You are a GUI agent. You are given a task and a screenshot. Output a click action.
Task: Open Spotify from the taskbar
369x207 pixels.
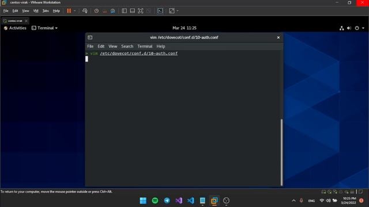(x=155, y=201)
